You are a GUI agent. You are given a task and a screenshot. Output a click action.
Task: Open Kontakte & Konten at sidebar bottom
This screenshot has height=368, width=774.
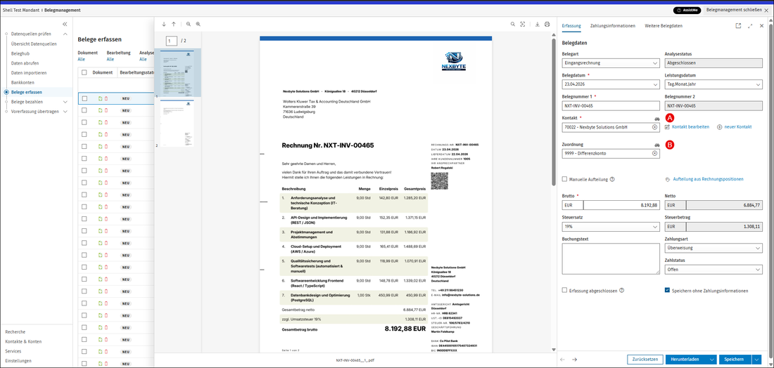[x=23, y=341]
